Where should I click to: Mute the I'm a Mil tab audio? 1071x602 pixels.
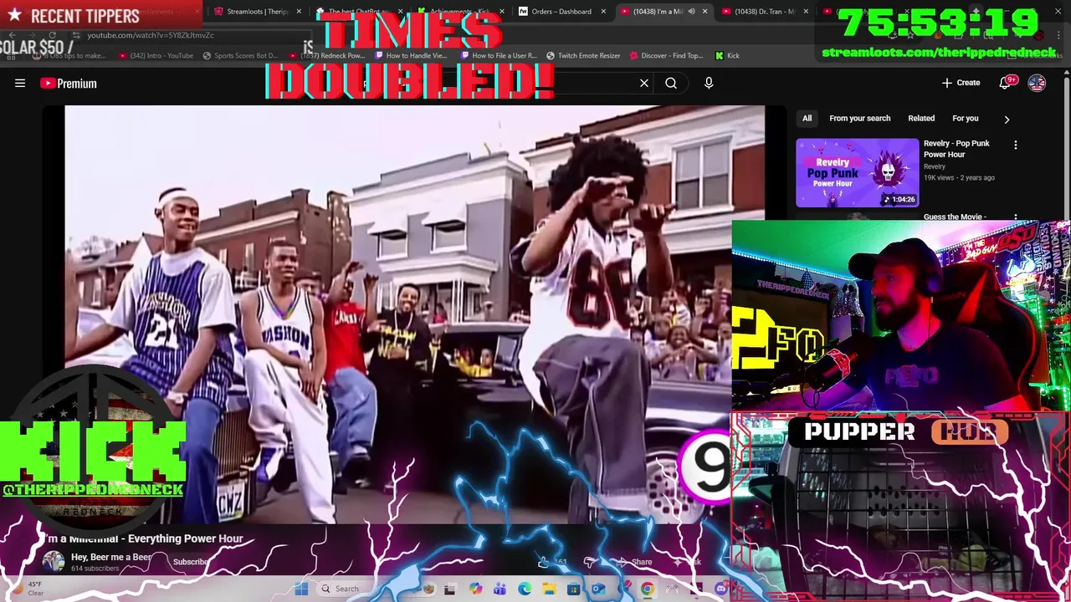691,11
